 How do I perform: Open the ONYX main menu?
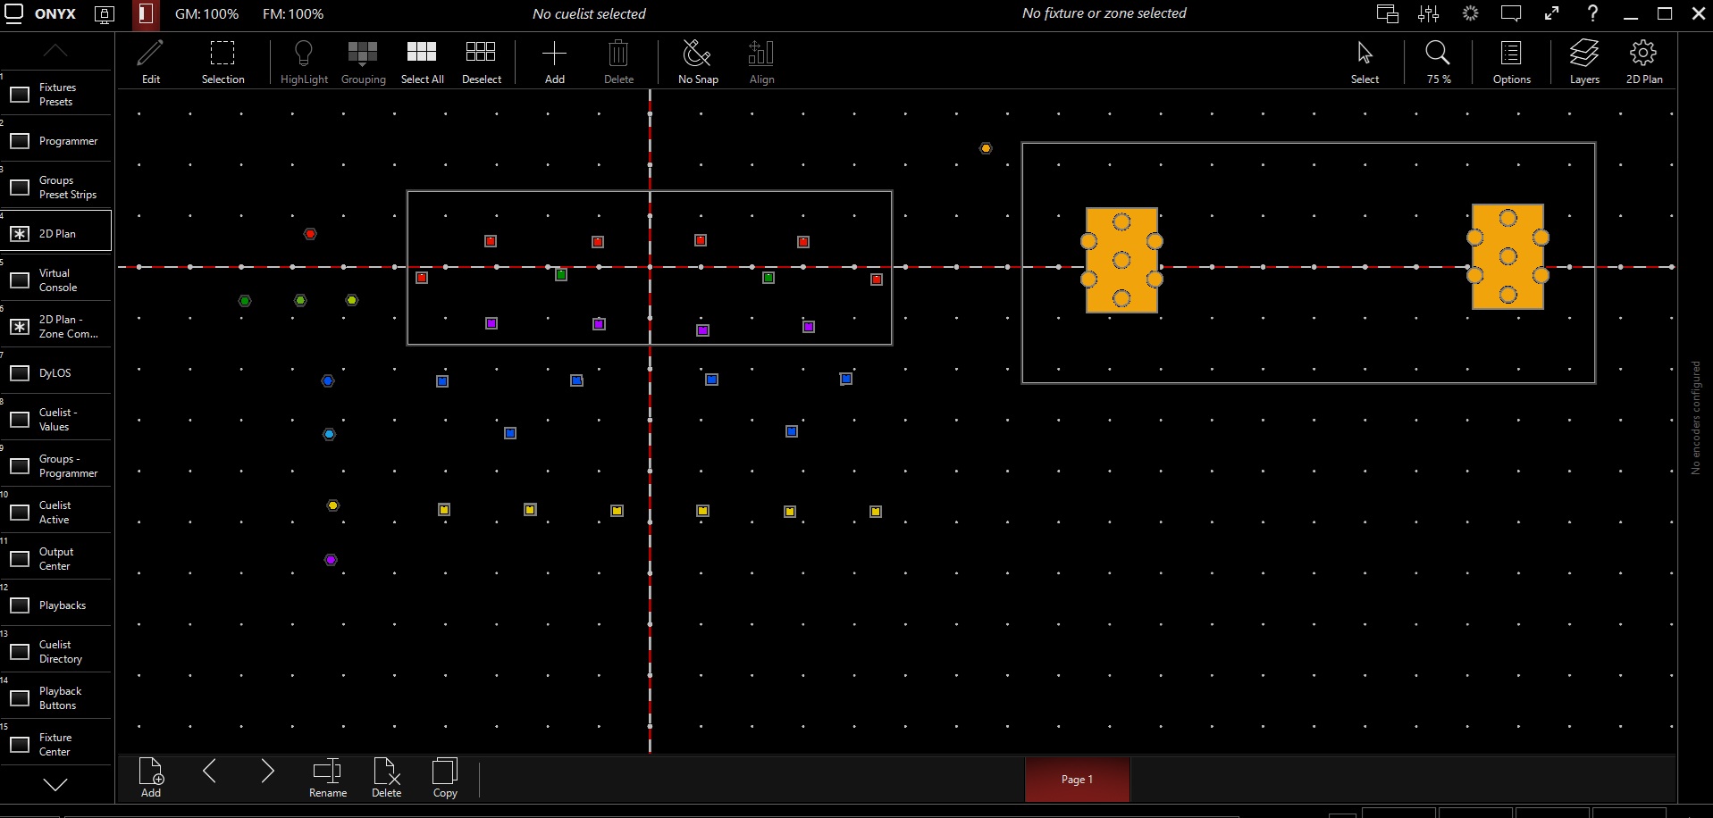point(40,13)
